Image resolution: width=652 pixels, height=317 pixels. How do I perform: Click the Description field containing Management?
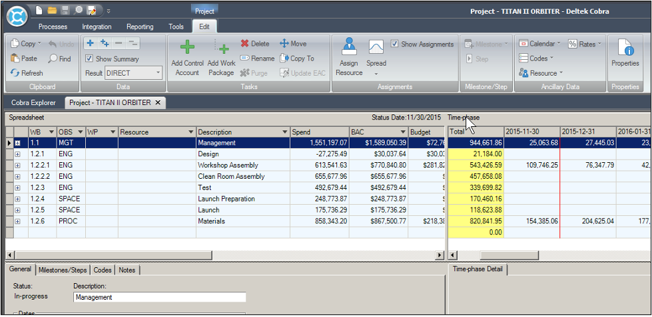click(x=160, y=297)
